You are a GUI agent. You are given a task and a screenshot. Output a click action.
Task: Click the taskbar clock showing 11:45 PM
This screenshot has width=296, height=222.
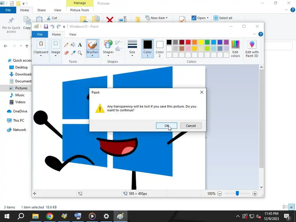tap(271, 216)
